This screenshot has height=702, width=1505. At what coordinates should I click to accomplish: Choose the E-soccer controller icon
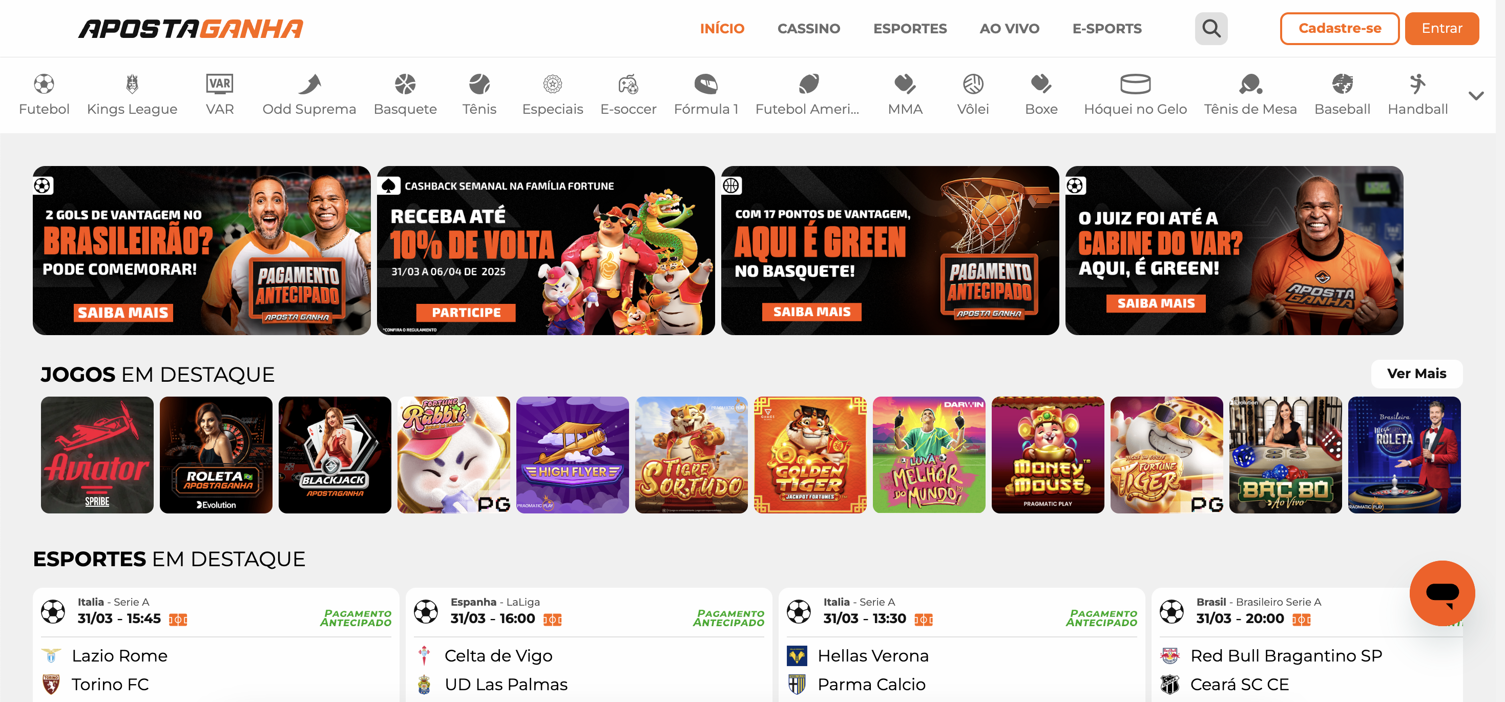pyautogui.click(x=628, y=84)
